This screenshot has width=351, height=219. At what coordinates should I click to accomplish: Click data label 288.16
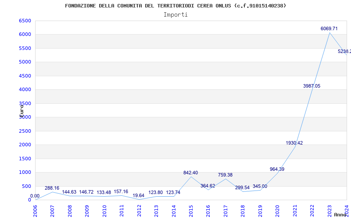tap(52, 188)
